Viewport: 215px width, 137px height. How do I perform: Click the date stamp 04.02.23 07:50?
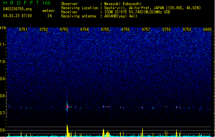[17, 16]
